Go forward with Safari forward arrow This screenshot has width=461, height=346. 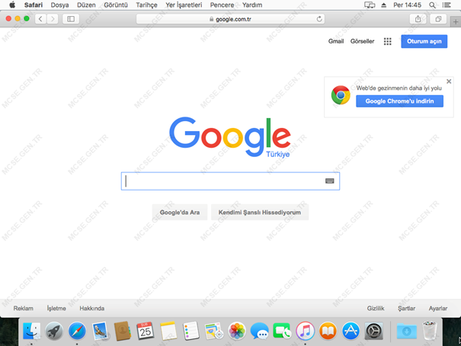[53, 19]
